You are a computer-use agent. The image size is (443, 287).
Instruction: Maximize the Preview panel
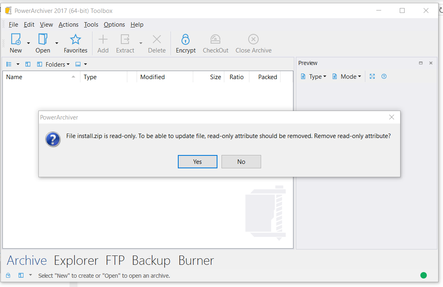point(421,63)
